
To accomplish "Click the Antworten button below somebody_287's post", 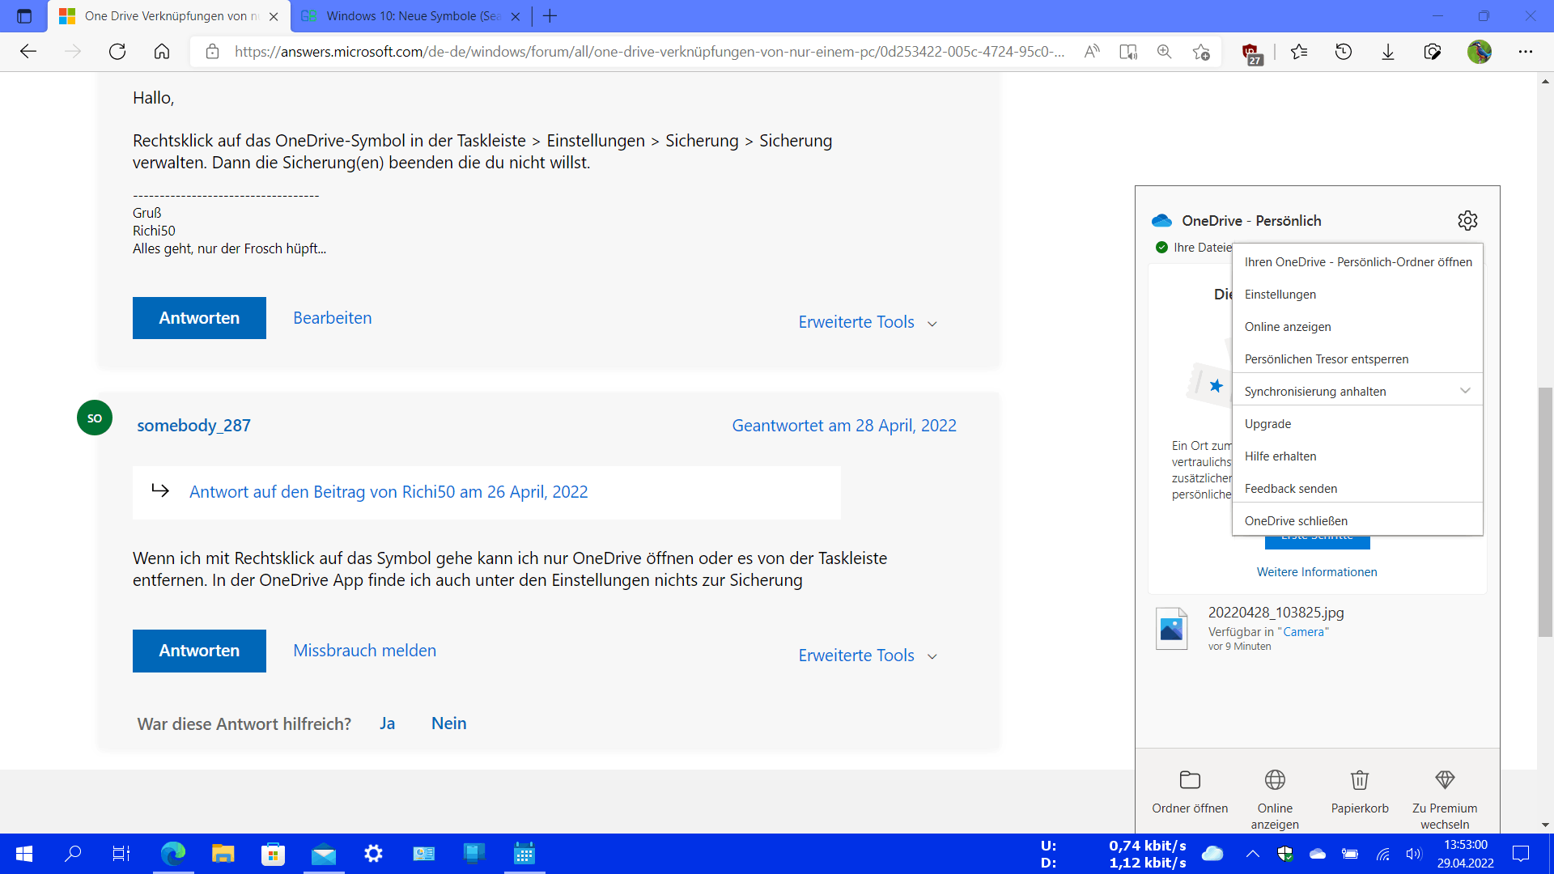I will (x=199, y=651).
